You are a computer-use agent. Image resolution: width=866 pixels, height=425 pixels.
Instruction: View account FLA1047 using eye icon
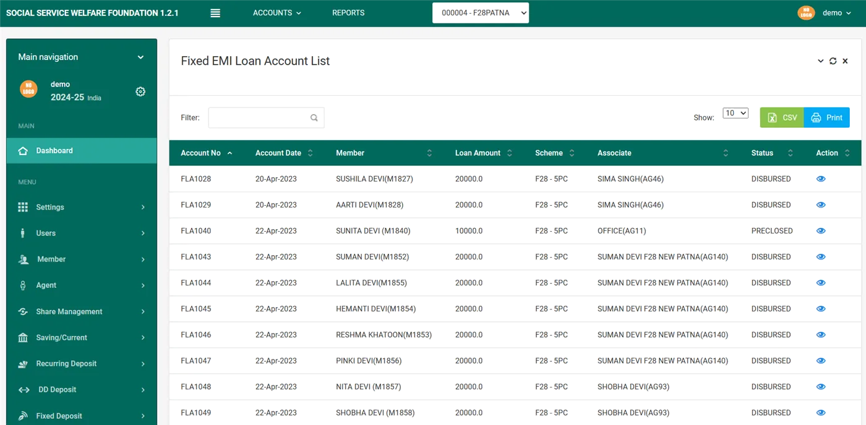[x=821, y=361]
